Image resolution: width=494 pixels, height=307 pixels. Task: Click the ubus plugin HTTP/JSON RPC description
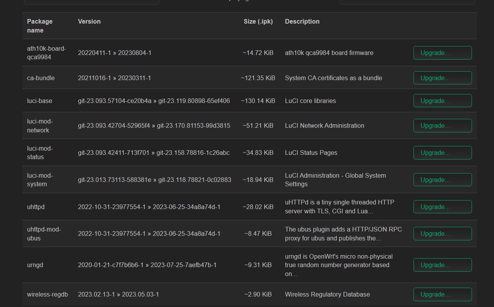click(x=344, y=234)
